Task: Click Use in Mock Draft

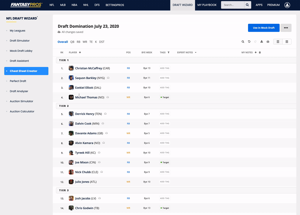Action: tap(264, 28)
